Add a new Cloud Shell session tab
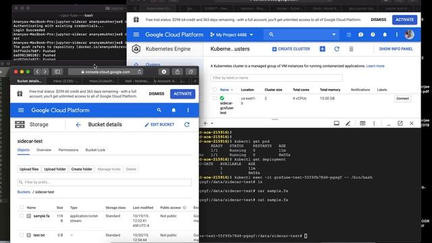Screen dimensions: 432x243 205,123
